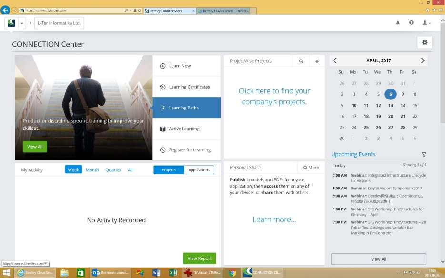Click browser favorites star icon
Viewport: 445px width, 278px height.
point(434,10)
